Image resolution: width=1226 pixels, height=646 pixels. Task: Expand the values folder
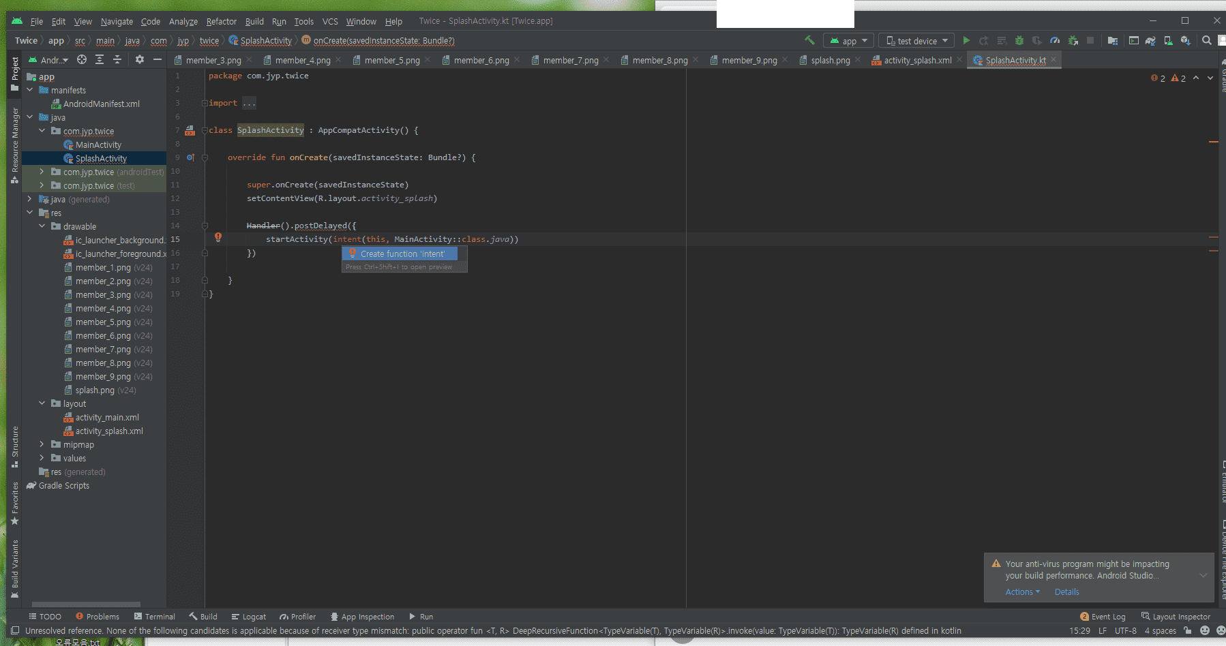(x=42, y=458)
